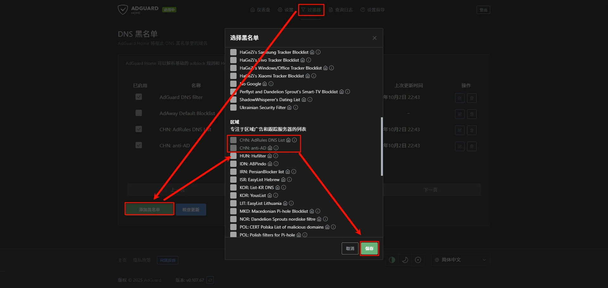Tick ShadowWhisperer's Dating List checkbox
The image size is (608, 288).
[233, 100]
